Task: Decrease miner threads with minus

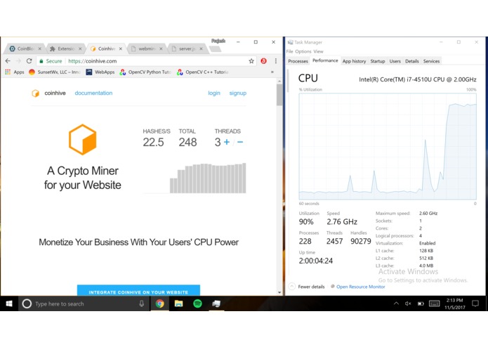Action: [x=240, y=142]
